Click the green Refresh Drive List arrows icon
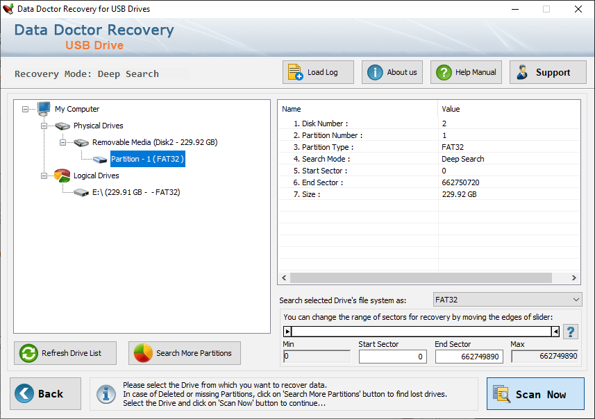Image resolution: width=595 pixels, height=419 pixels. (x=29, y=353)
